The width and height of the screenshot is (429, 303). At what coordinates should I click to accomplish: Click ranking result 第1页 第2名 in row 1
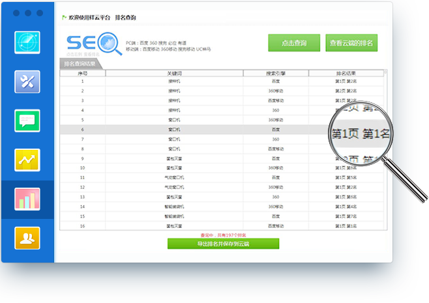pos(346,81)
